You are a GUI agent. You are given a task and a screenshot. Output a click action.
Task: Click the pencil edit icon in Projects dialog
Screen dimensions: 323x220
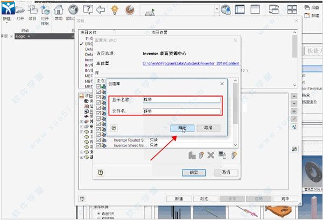pyautogui.click(x=294, y=119)
